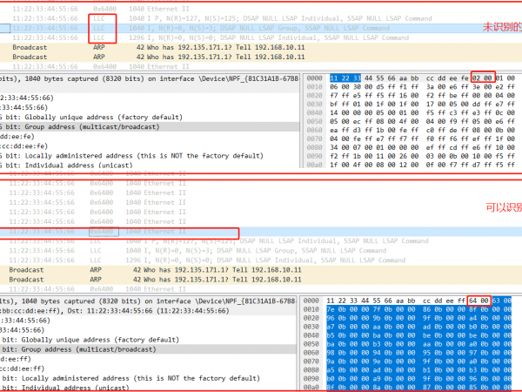This screenshot has width=522, height=392.
Task: Select Globally unique address line in upper details pane
Action: (x=87, y=117)
